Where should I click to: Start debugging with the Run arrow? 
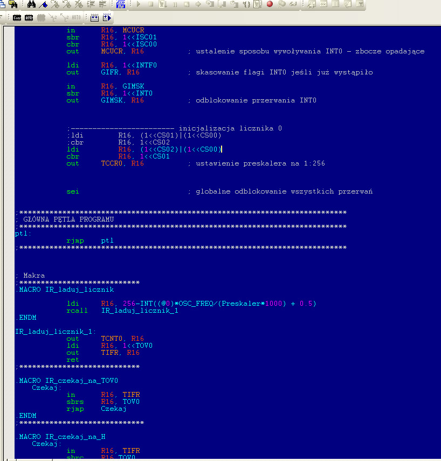[139, 4]
